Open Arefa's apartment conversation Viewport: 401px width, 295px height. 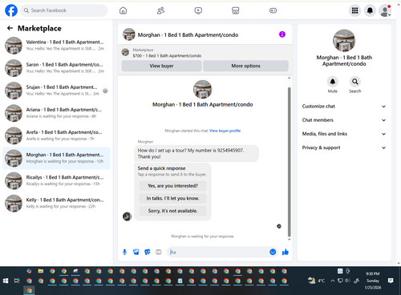[56, 135]
